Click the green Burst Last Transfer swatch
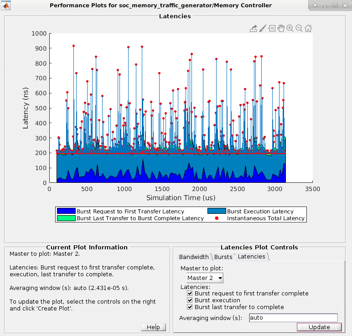This screenshot has height=336, width=352. tap(66, 218)
